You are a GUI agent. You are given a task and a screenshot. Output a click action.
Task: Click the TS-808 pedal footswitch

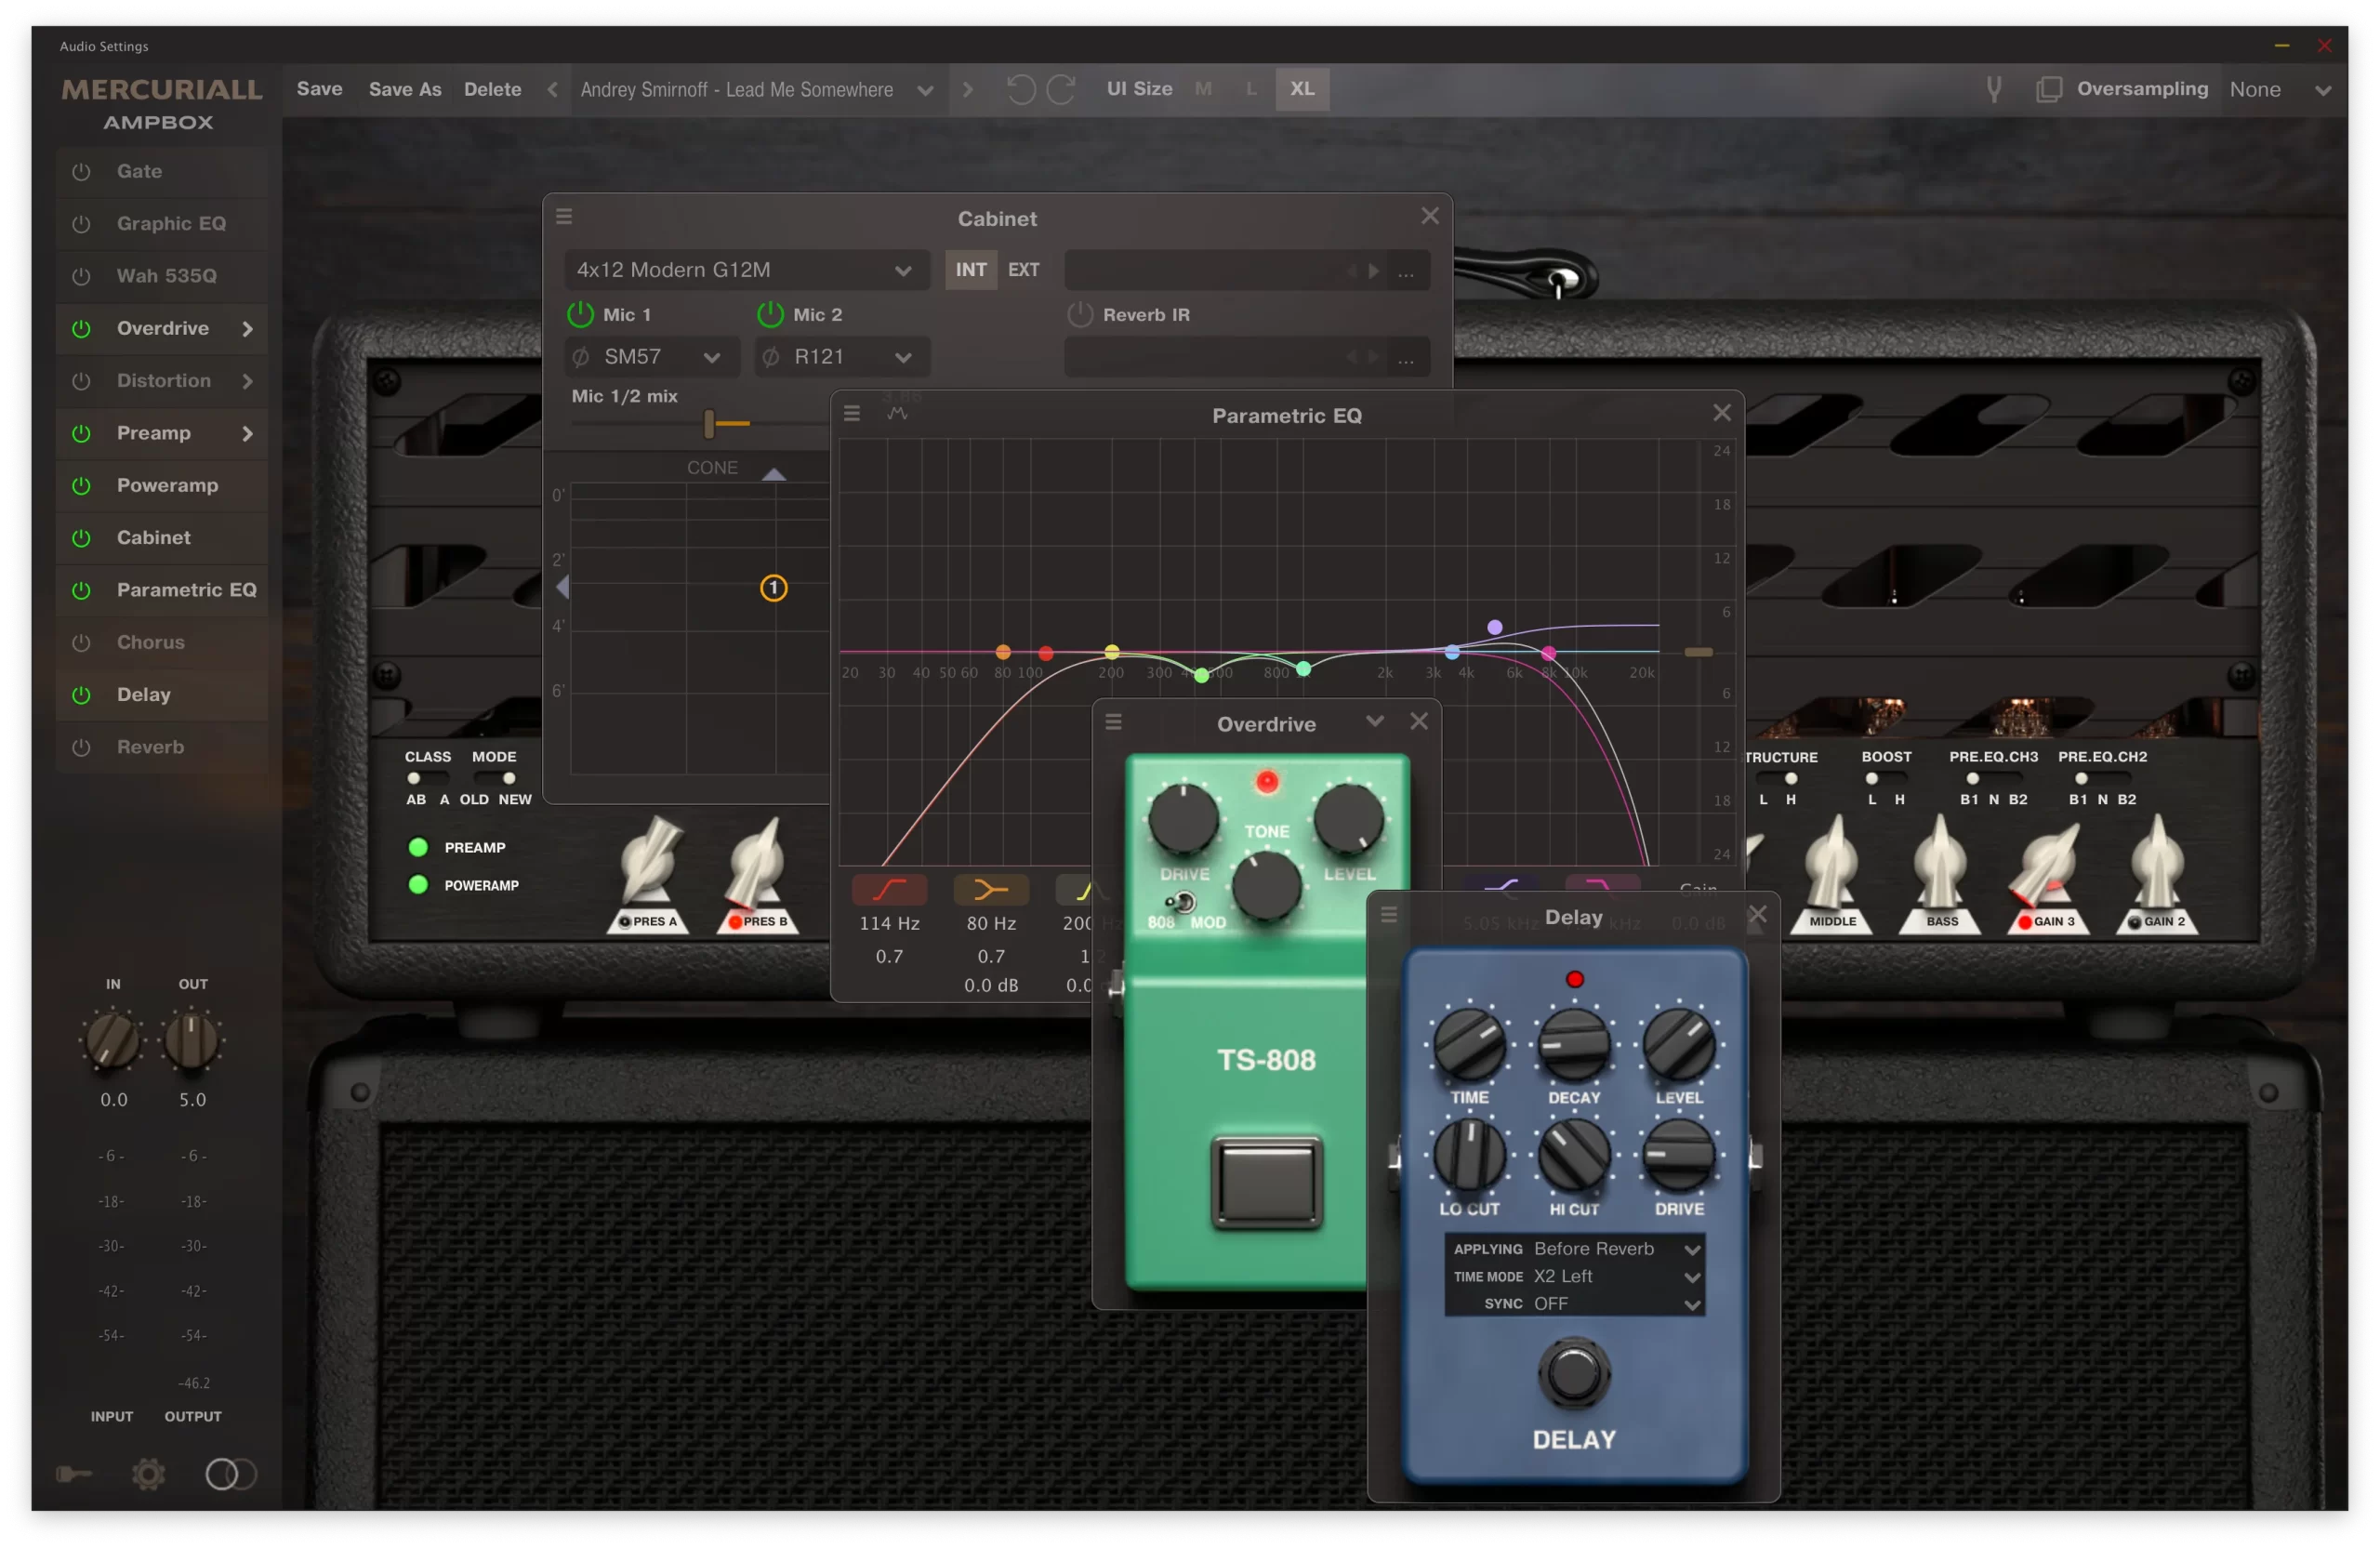pyautogui.click(x=1267, y=1182)
